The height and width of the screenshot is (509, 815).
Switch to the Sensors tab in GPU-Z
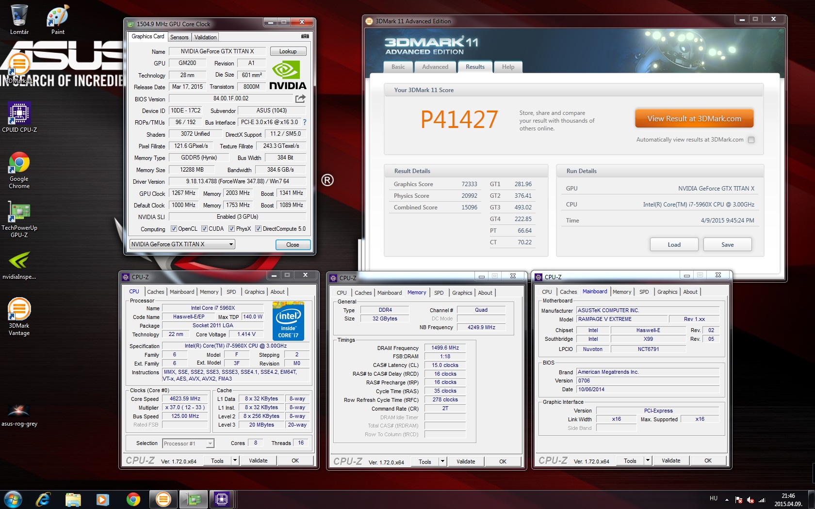(x=179, y=37)
